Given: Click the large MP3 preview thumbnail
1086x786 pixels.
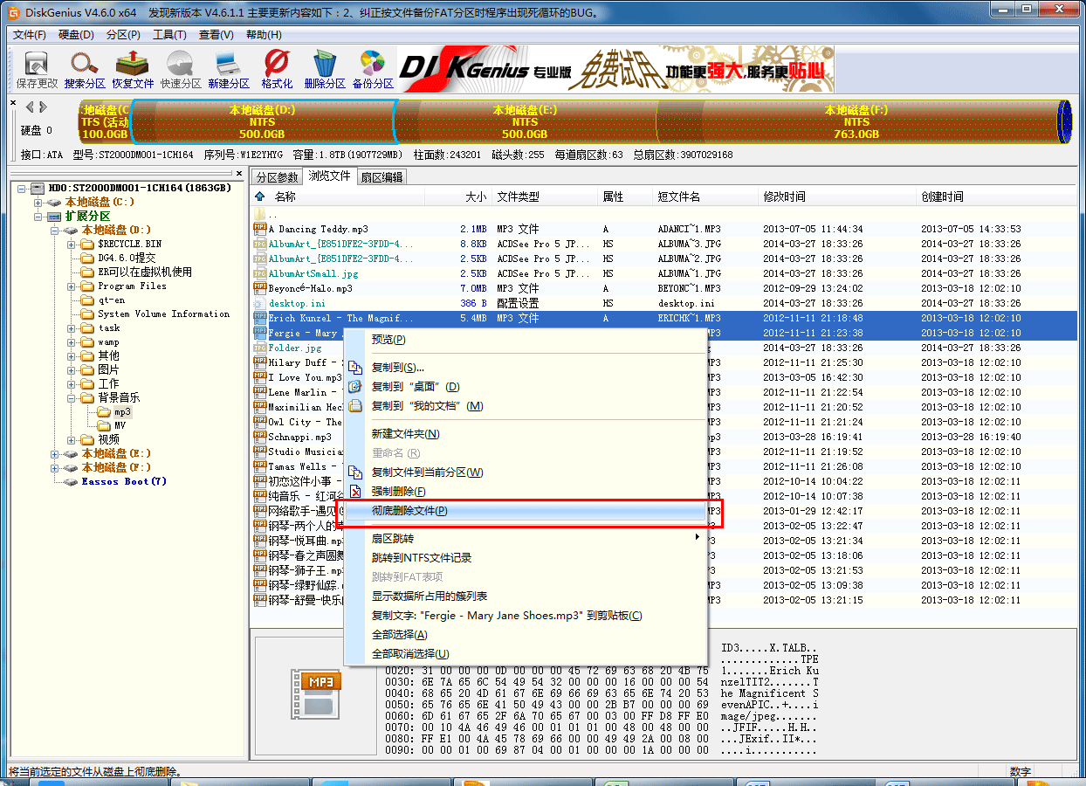Looking at the screenshot, I should 316,694.
